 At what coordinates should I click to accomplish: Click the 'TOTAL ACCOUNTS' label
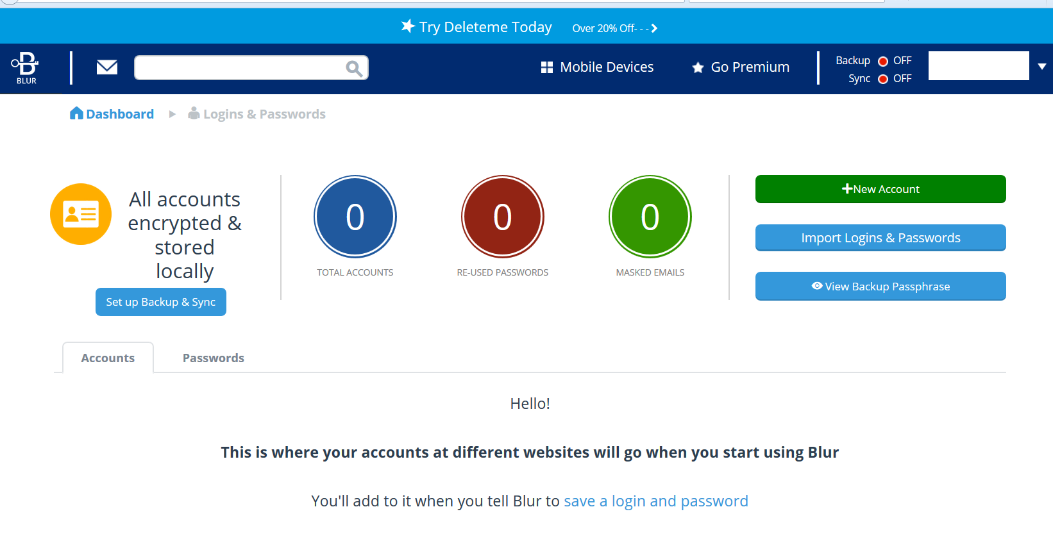coord(355,272)
